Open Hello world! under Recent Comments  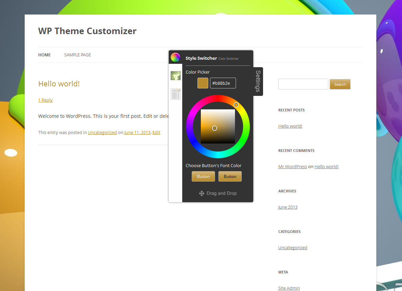(x=326, y=167)
